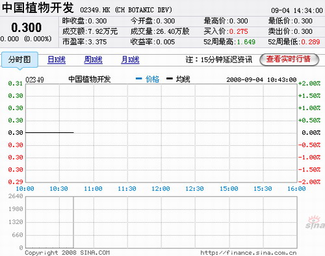Open the 月K线 chart link
Screen dimensions: 325x256
pyautogui.click(x=130, y=59)
